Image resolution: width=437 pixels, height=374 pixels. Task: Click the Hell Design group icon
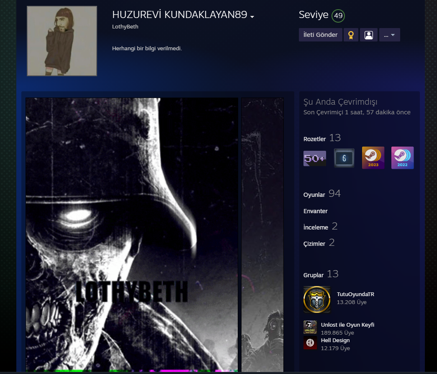(310, 343)
